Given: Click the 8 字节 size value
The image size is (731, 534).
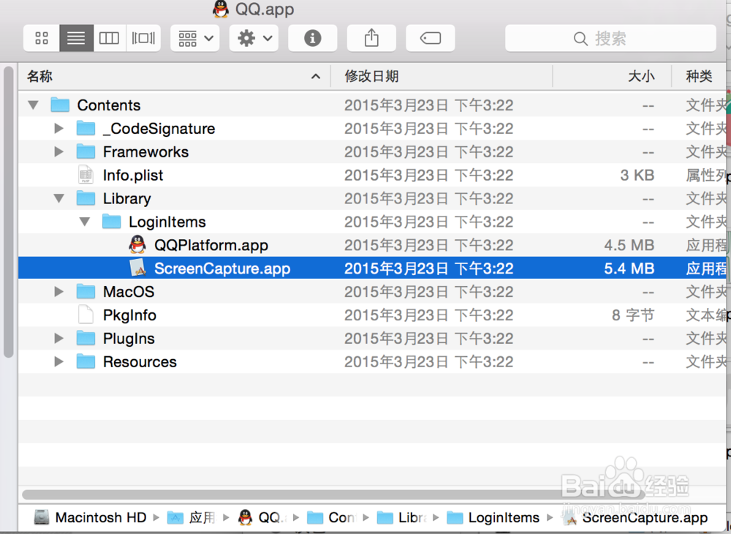Looking at the screenshot, I should [x=633, y=315].
